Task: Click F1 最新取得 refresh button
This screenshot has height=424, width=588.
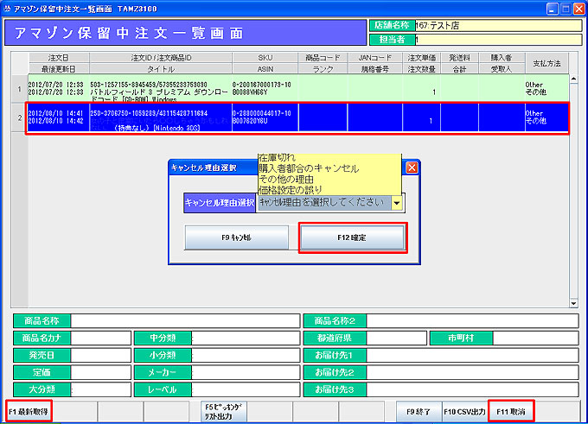Action: click(x=29, y=412)
